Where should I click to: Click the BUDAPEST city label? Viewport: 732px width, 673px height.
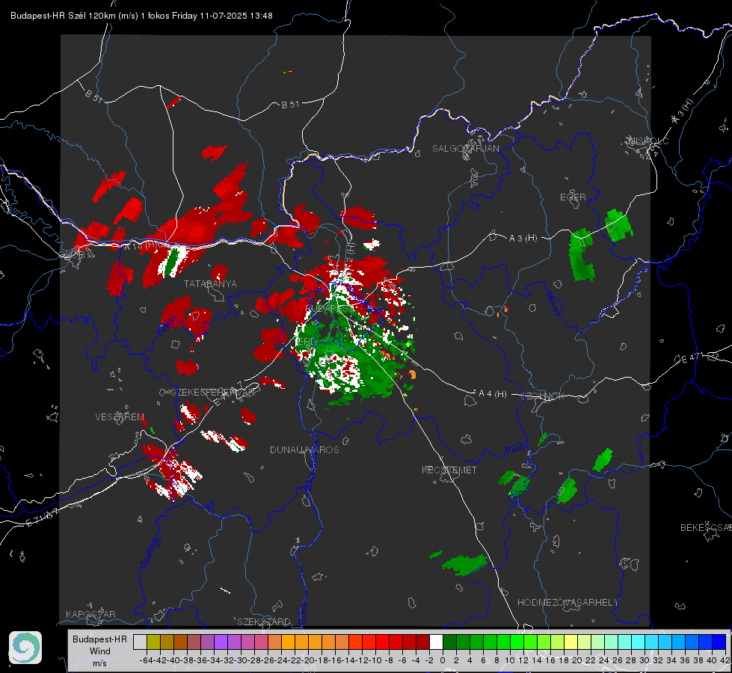[330, 308]
